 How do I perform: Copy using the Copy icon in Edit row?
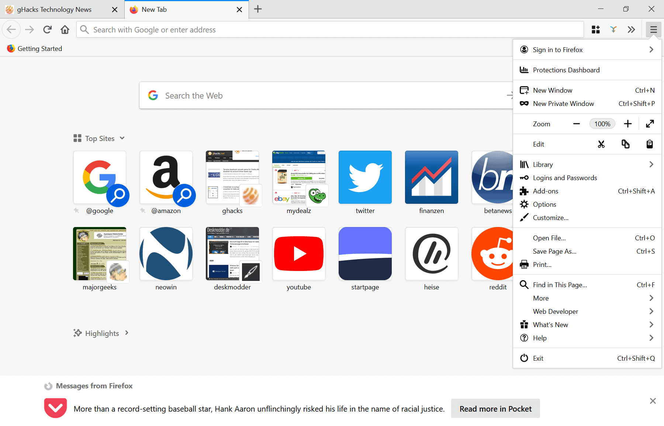click(625, 144)
